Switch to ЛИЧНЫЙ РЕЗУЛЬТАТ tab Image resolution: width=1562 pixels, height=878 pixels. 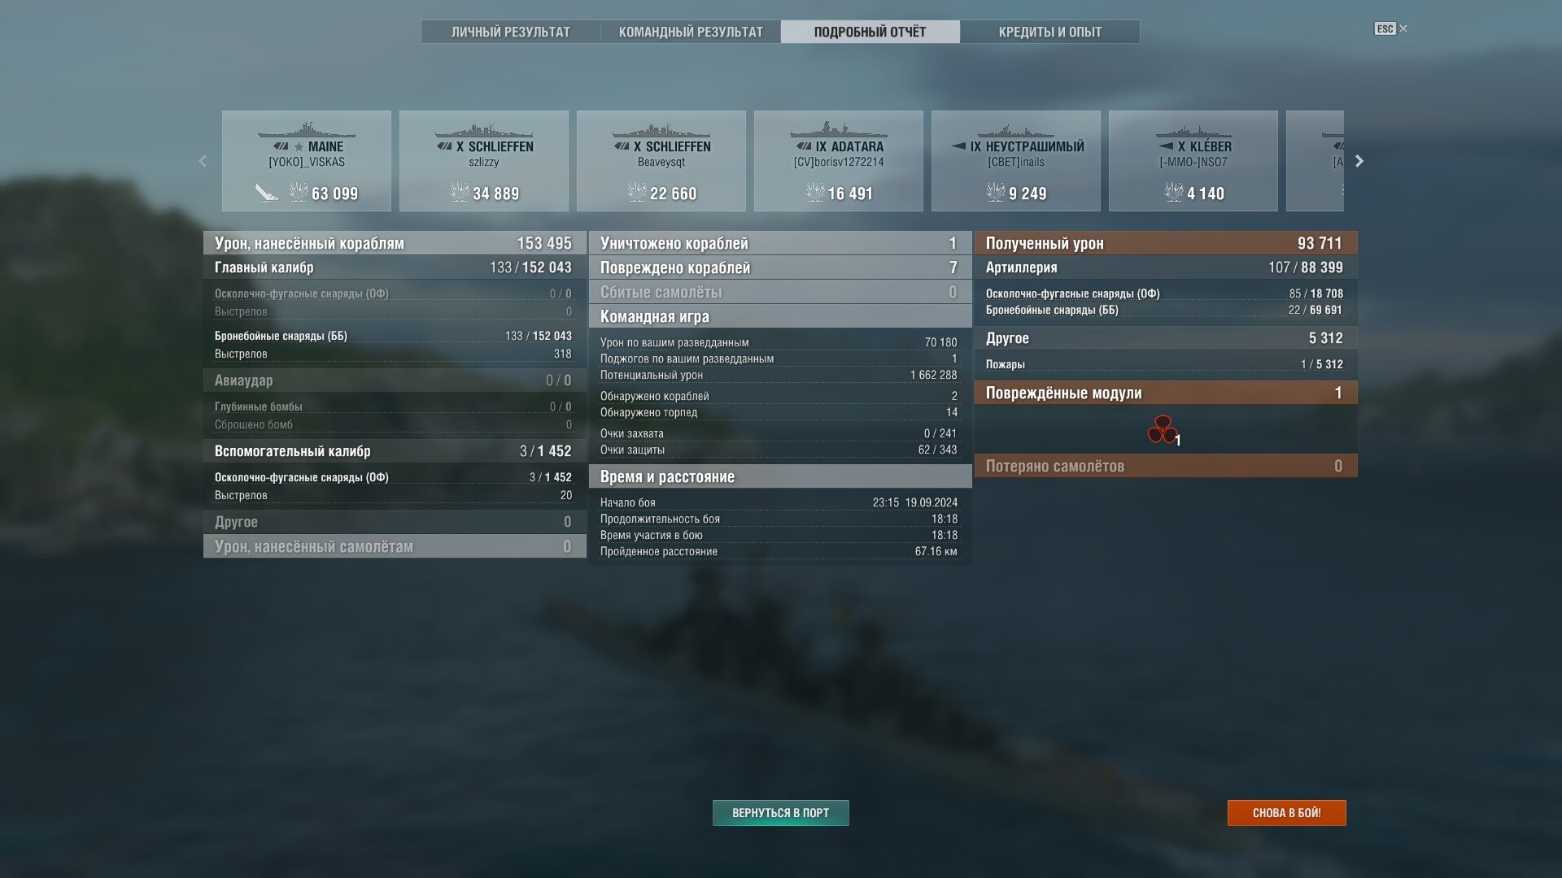coord(511,32)
